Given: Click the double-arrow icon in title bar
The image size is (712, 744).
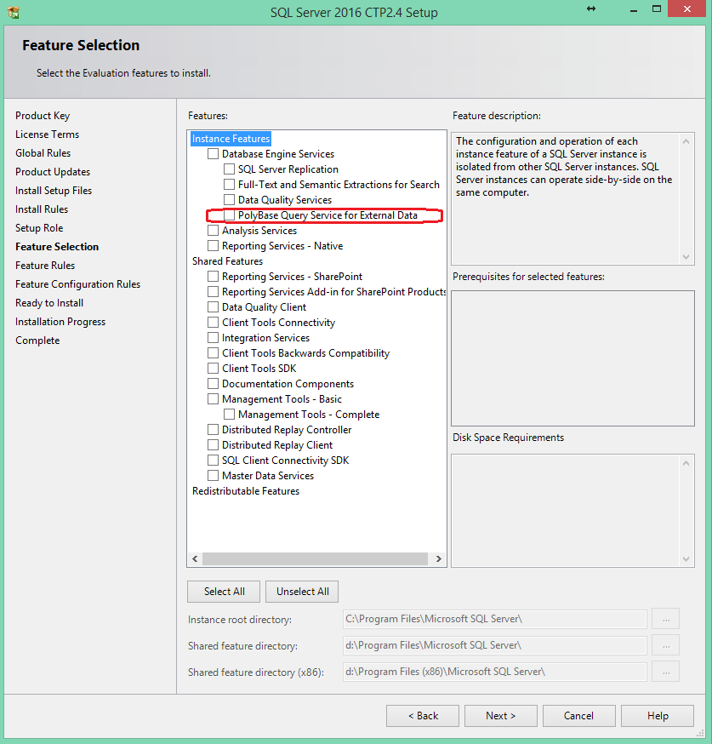Looking at the screenshot, I should pyautogui.click(x=591, y=9).
